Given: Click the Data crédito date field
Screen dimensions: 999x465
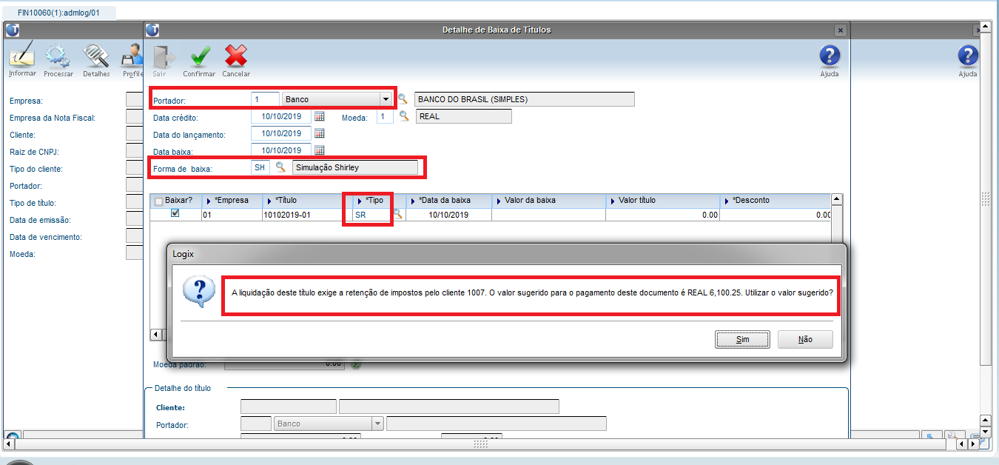Looking at the screenshot, I should point(281,116).
